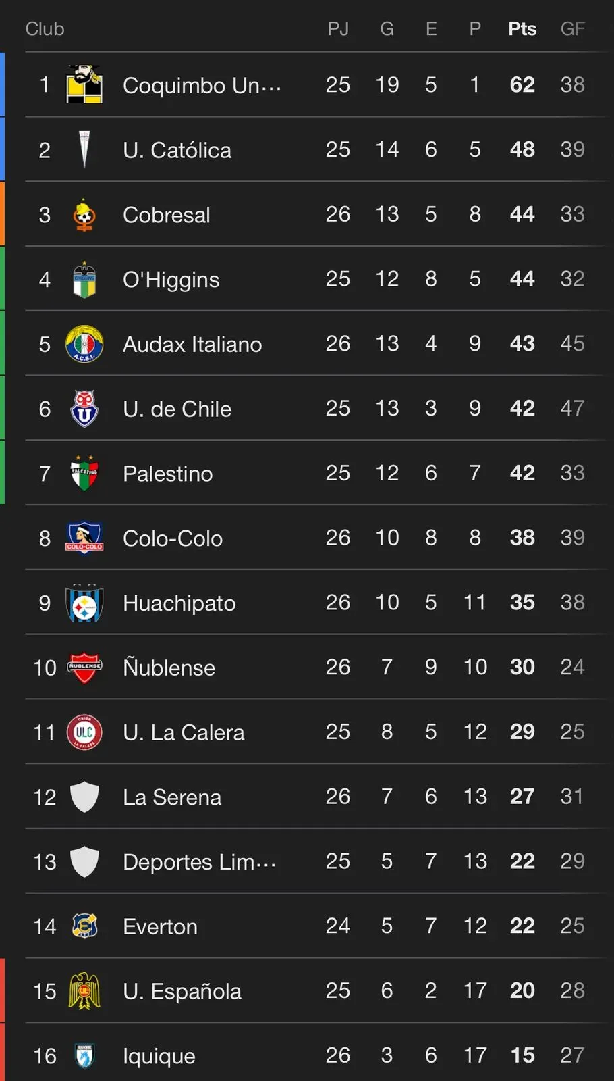Tap the O'Higgins team badge
614x1081 pixels.
click(x=84, y=279)
